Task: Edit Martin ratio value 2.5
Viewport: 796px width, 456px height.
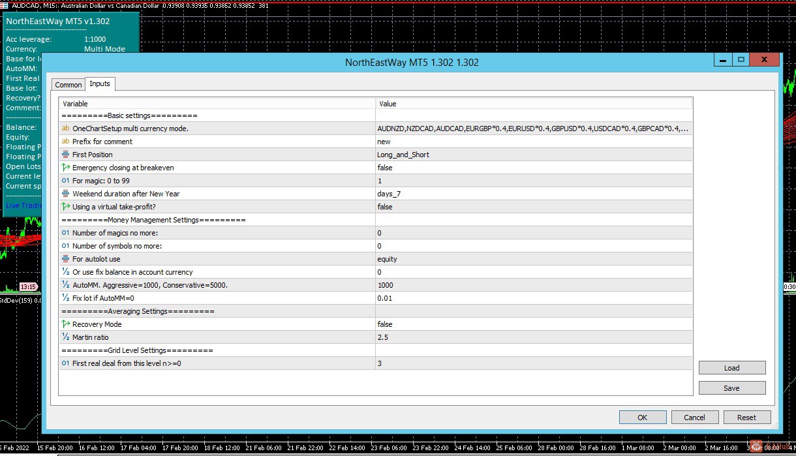Action: click(x=534, y=337)
